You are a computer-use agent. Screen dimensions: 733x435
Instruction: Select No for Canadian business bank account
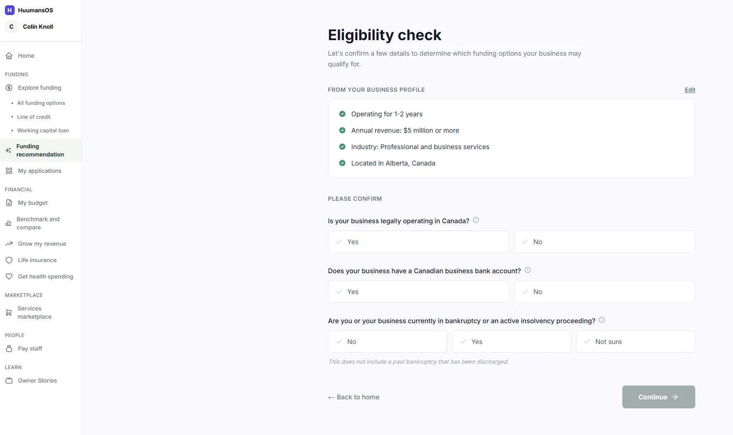[604, 292]
